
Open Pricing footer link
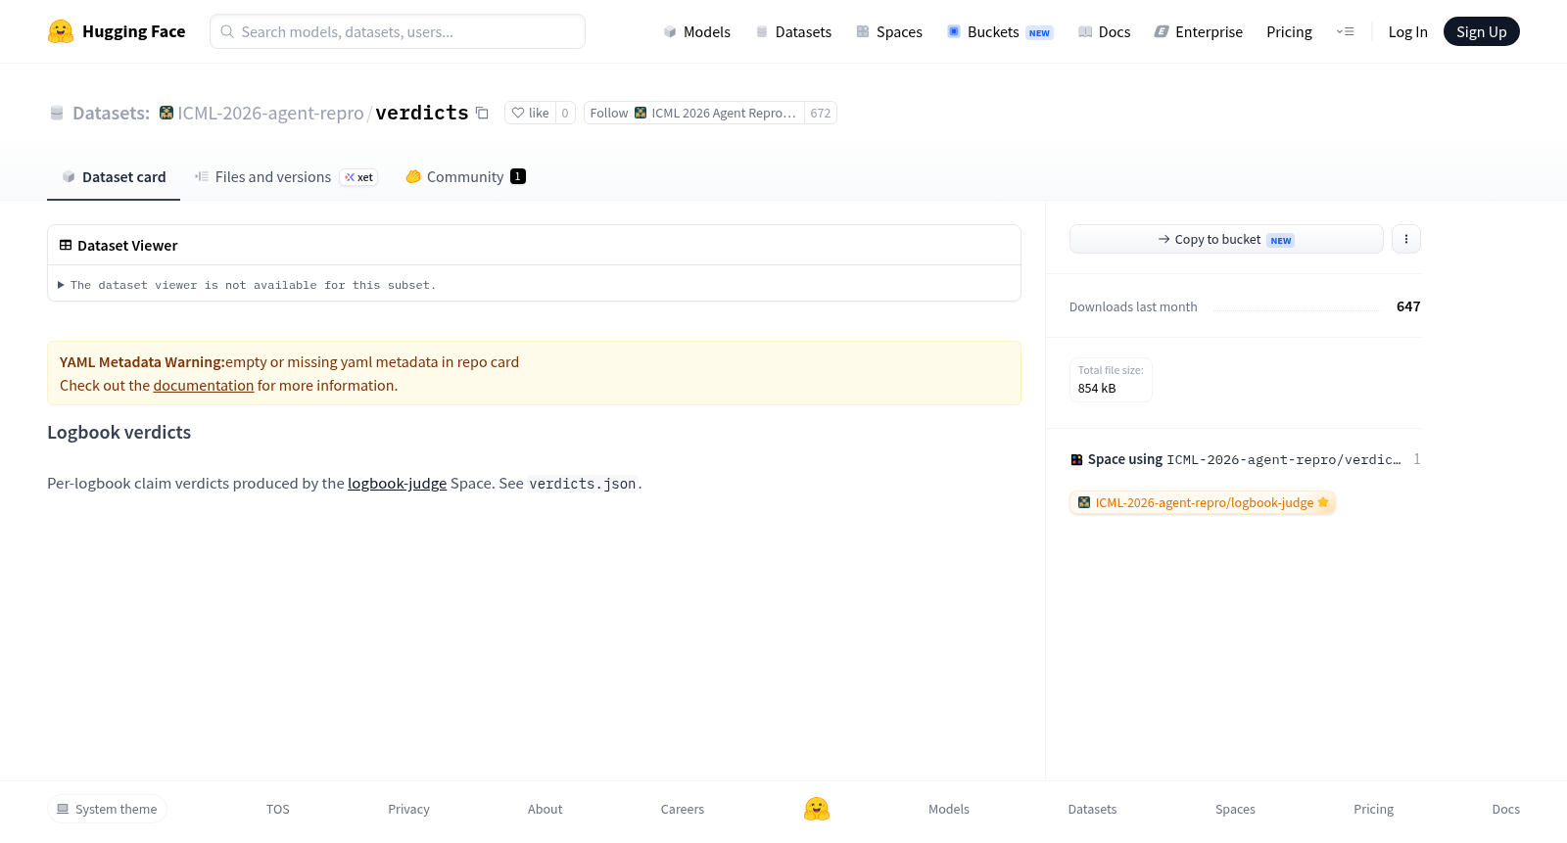click(x=1373, y=809)
